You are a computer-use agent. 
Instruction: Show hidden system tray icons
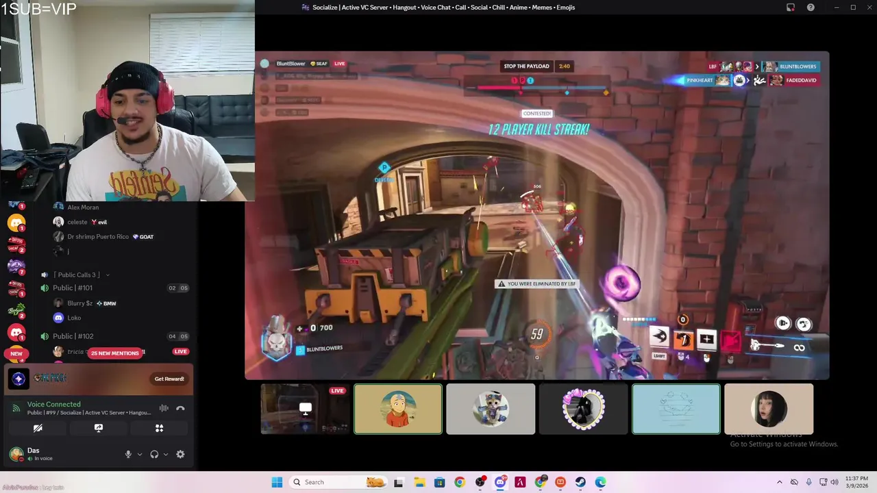pyautogui.click(x=780, y=482)
